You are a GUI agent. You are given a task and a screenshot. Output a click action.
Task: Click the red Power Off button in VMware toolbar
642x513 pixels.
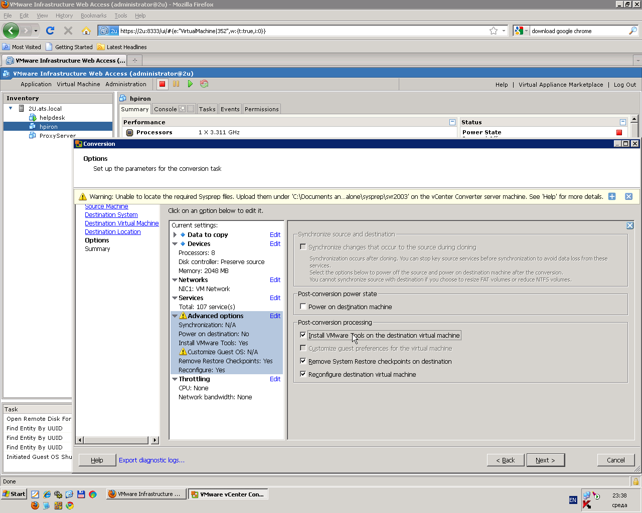pyautogui.click(x=162, y=84)
